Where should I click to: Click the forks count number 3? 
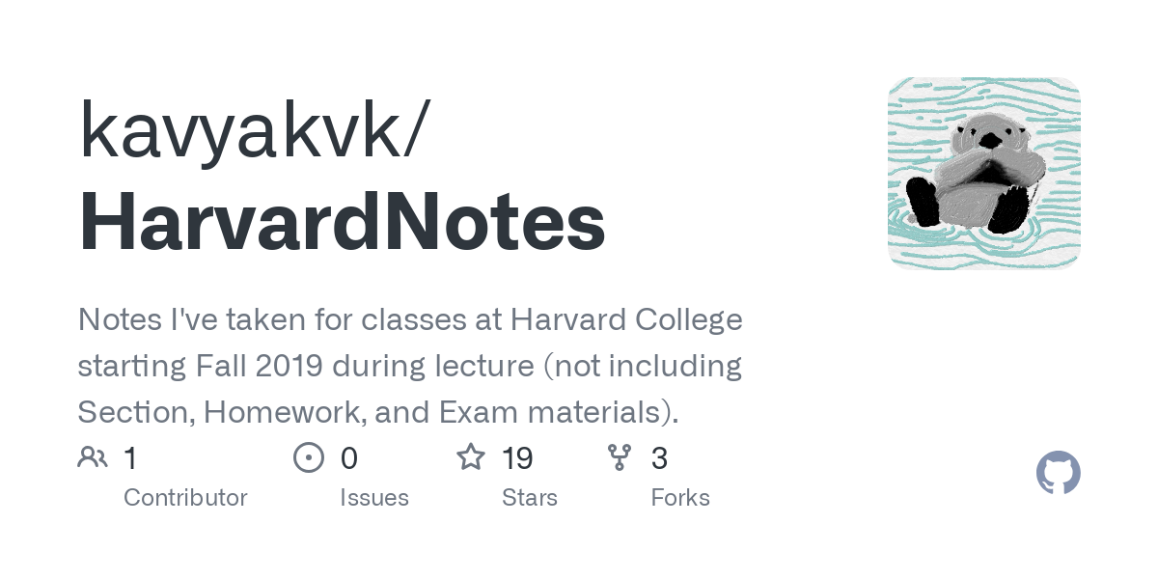point(659,458)
